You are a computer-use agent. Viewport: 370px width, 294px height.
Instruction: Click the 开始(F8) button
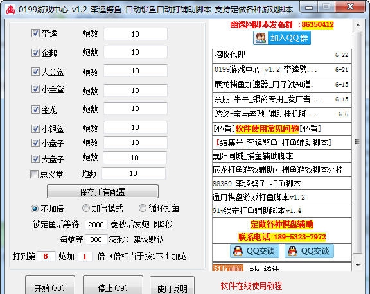(50, 285)
